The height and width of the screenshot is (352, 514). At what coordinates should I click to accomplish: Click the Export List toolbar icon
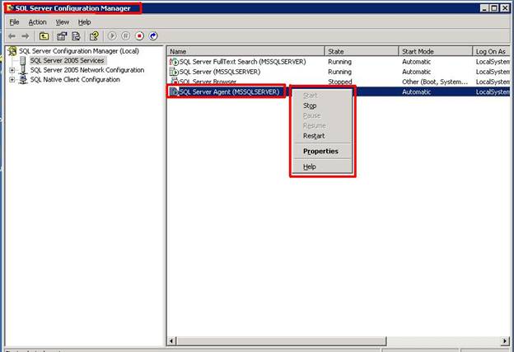76,36
